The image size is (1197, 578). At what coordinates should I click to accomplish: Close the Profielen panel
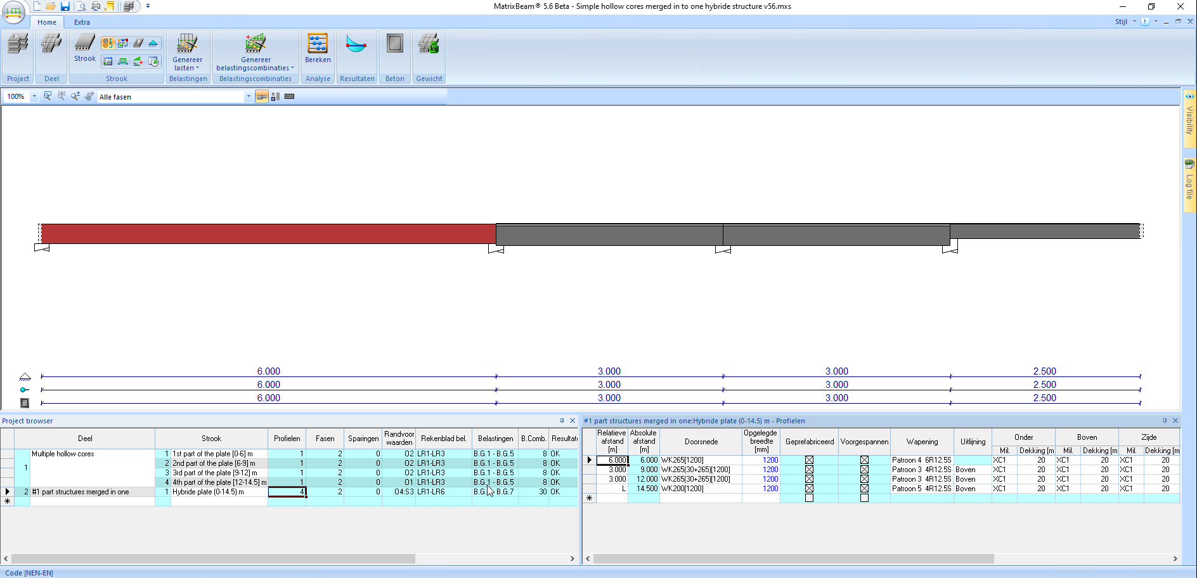1175,421
